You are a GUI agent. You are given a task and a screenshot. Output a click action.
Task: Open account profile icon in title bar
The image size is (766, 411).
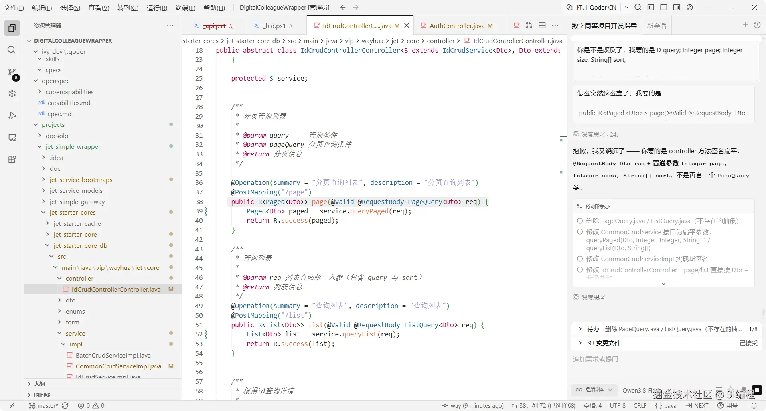point(690,7)
